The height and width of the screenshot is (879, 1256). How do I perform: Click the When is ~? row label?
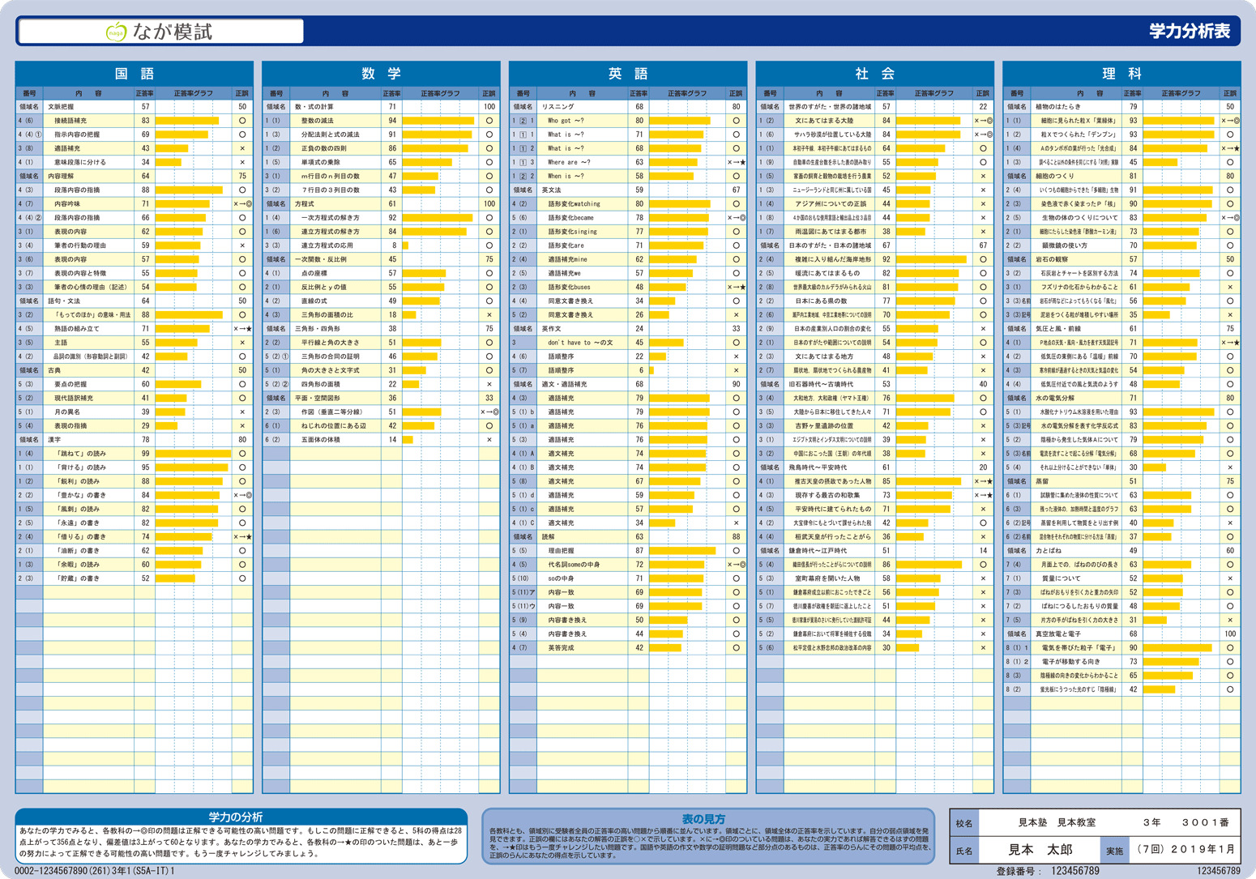pos(566,176)
